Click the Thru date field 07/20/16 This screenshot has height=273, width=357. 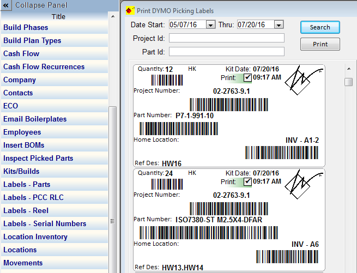pos(256,25)
